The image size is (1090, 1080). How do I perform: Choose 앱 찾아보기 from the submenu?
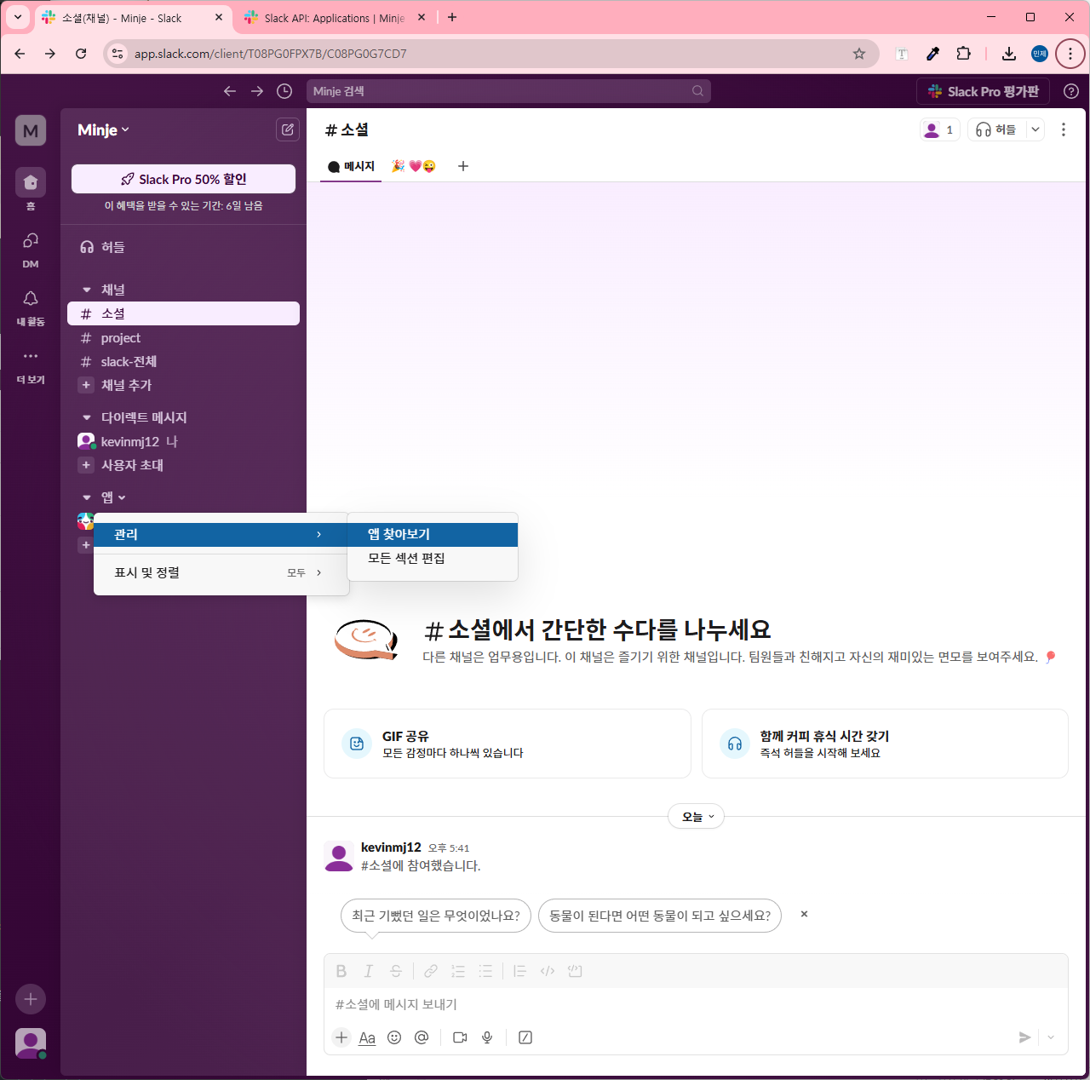tap(433, 534)
